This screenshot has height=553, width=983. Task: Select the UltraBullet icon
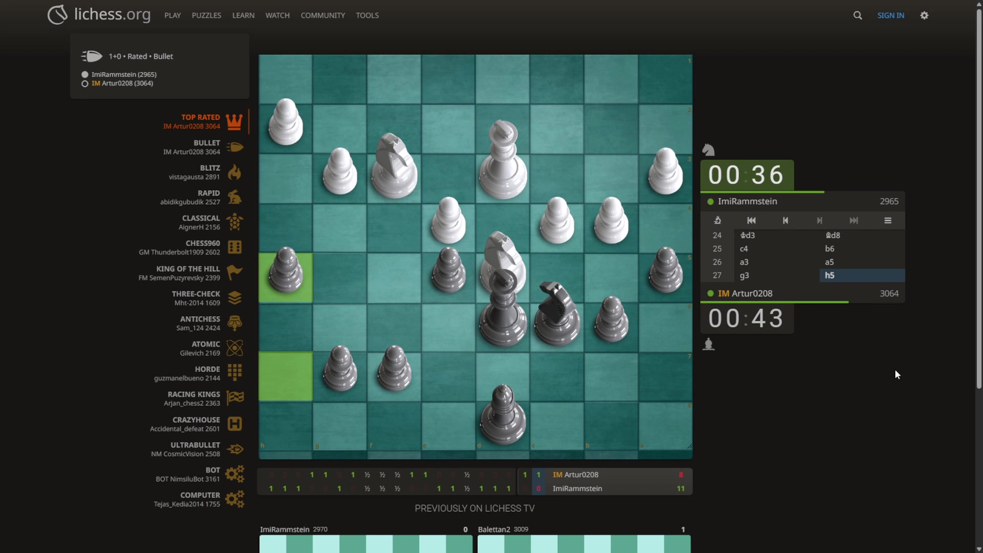click(234, 449)
